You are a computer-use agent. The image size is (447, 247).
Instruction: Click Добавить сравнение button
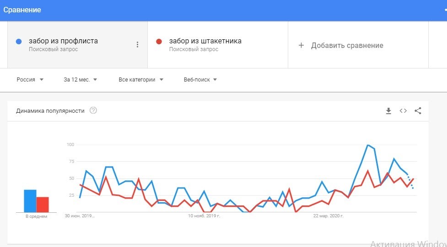pos(347,45)
